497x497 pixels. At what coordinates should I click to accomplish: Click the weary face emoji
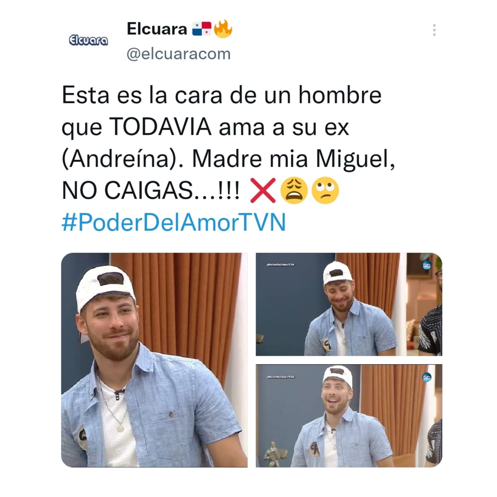pos(294,190)
